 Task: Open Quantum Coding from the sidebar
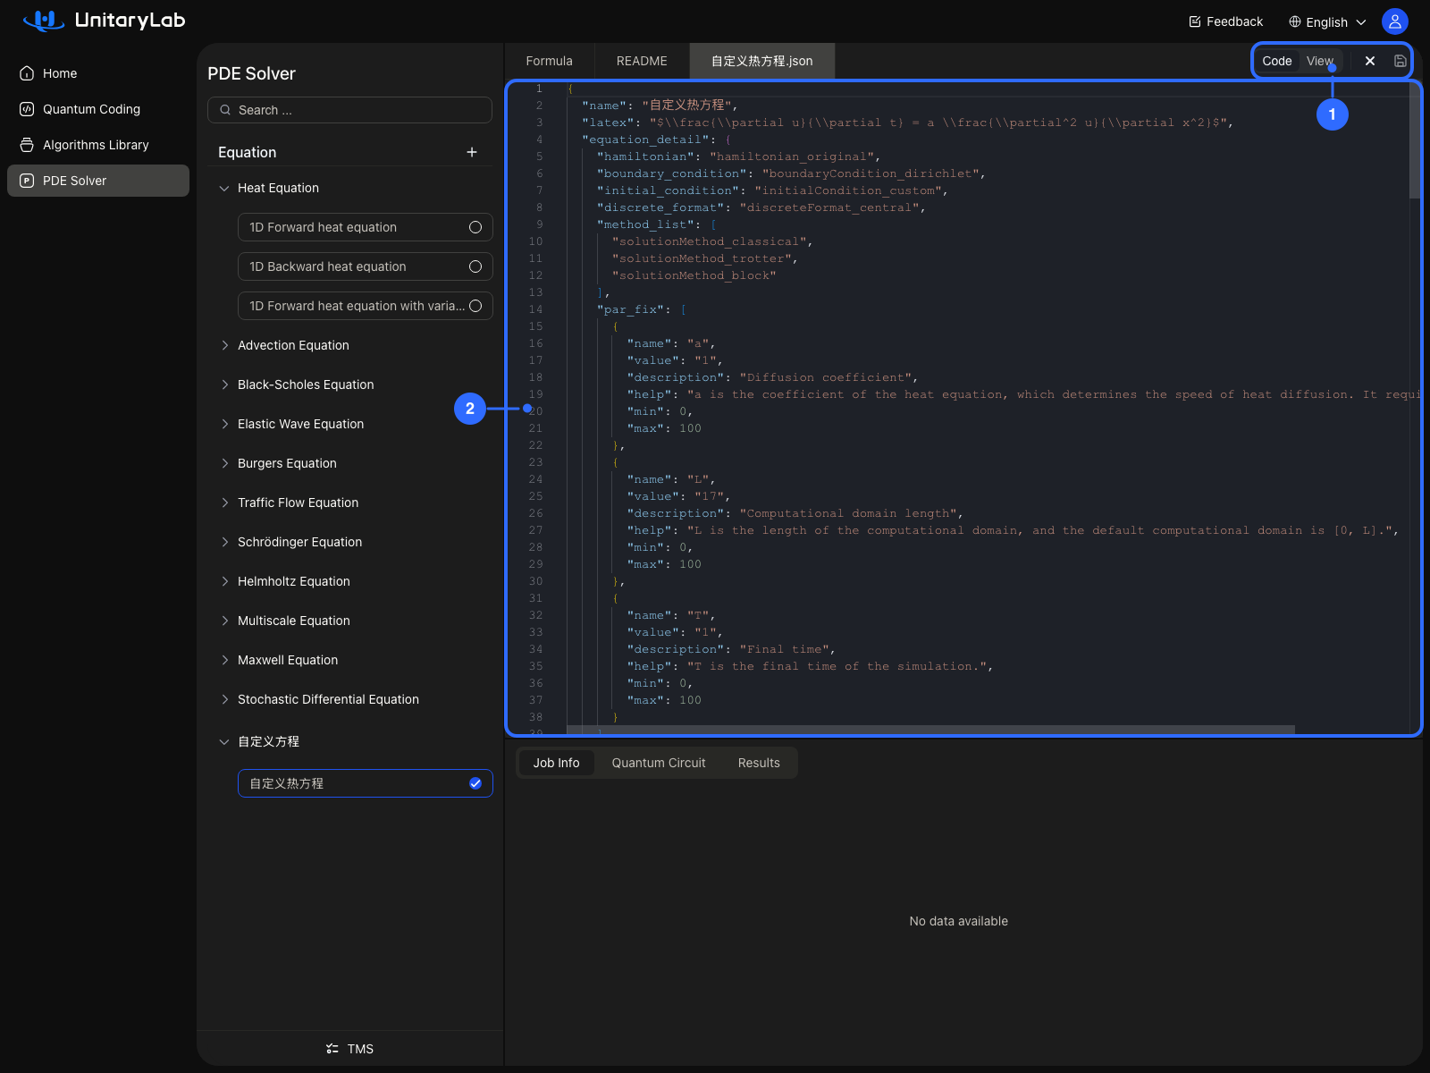click(98, 109)
